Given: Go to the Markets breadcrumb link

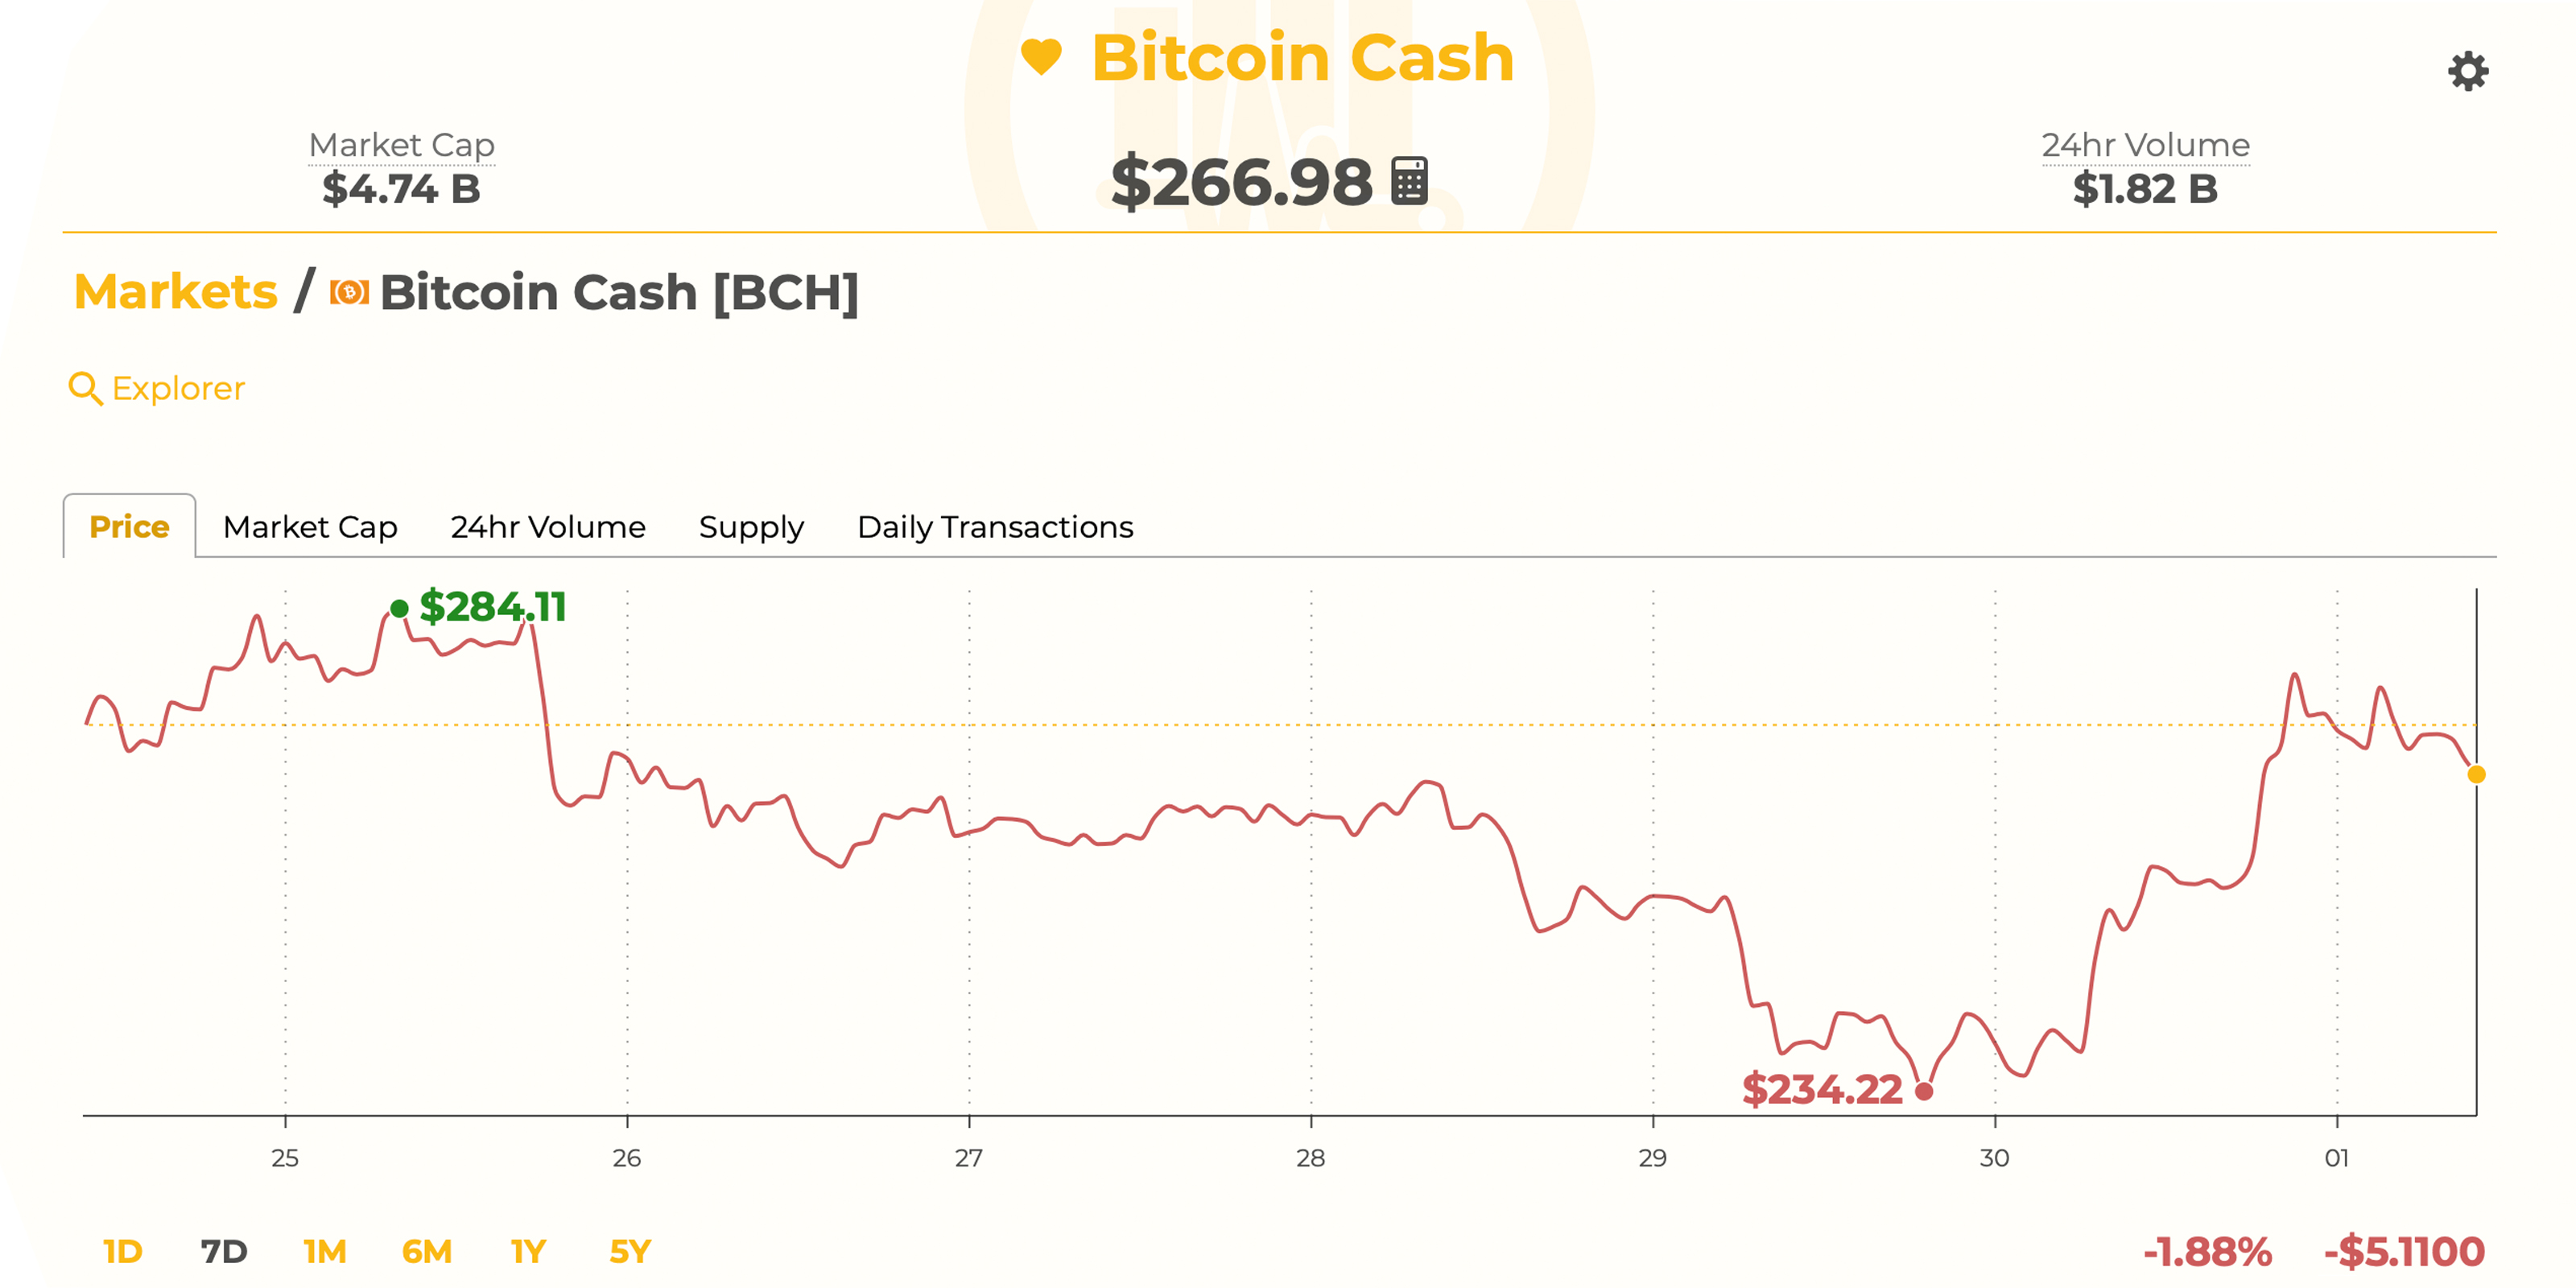Looking at the screenshot, I should click(x=176, y=292).
